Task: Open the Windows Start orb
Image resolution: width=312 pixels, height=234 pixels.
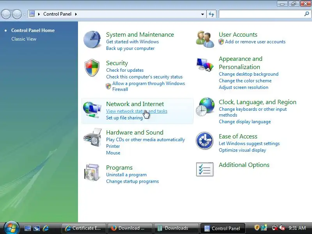Action: pos(11,228)
